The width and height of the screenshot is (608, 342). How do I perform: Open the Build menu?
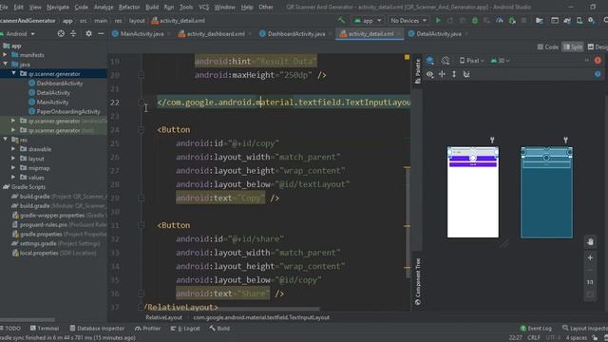tap(152, 7)
